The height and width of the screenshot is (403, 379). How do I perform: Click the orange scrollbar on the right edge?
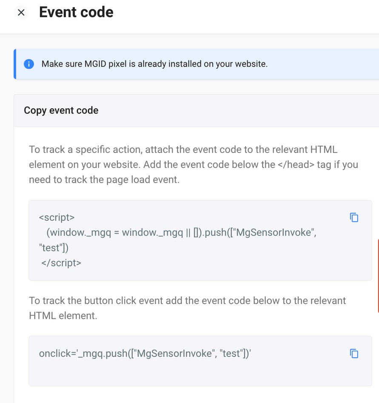coord(378,276)
